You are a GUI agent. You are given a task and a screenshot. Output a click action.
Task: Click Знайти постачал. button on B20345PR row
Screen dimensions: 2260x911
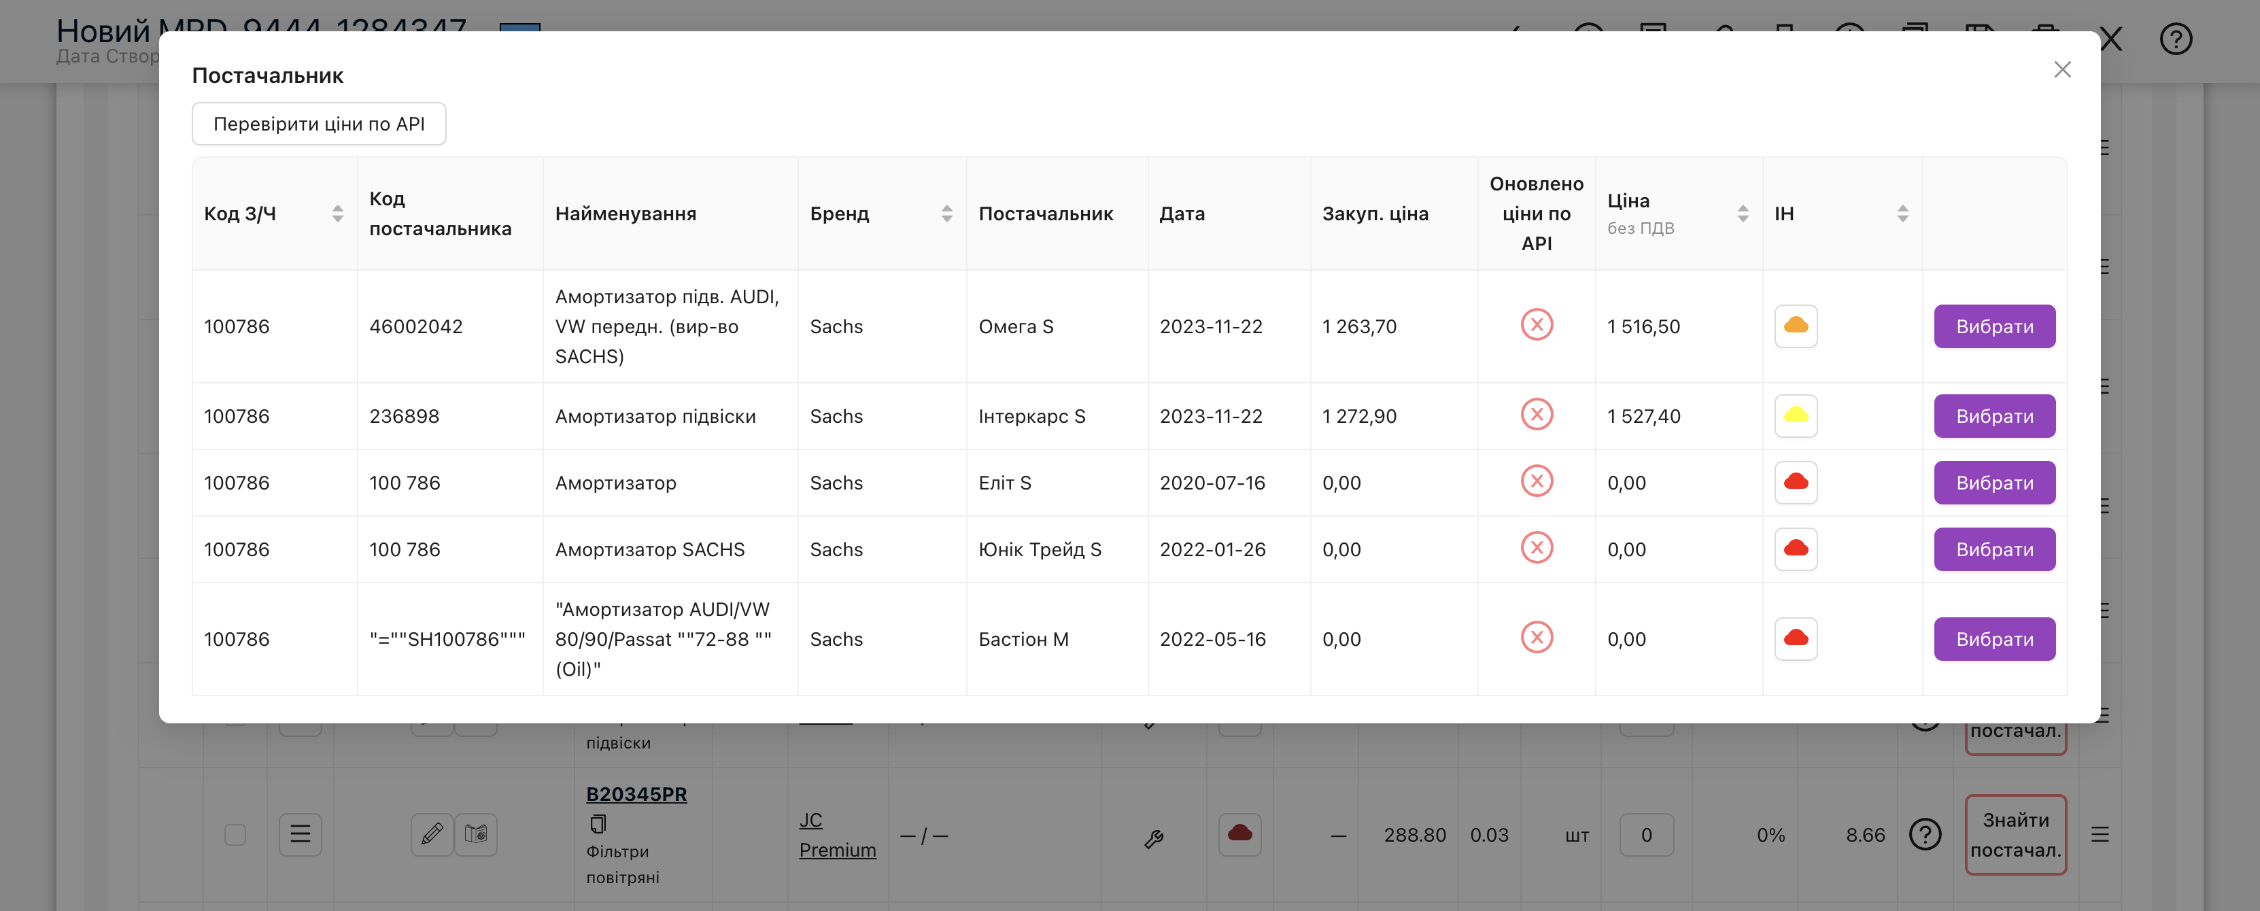coord(2015,835)
